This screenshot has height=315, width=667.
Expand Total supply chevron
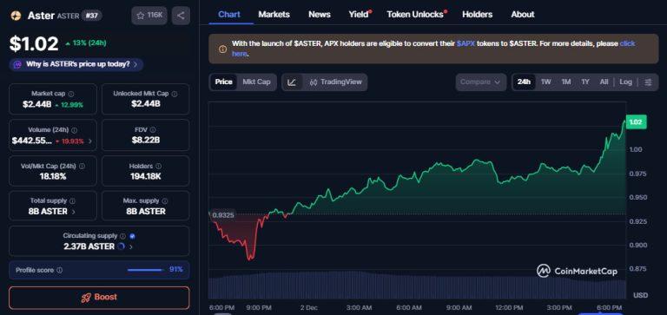point(74,212)
